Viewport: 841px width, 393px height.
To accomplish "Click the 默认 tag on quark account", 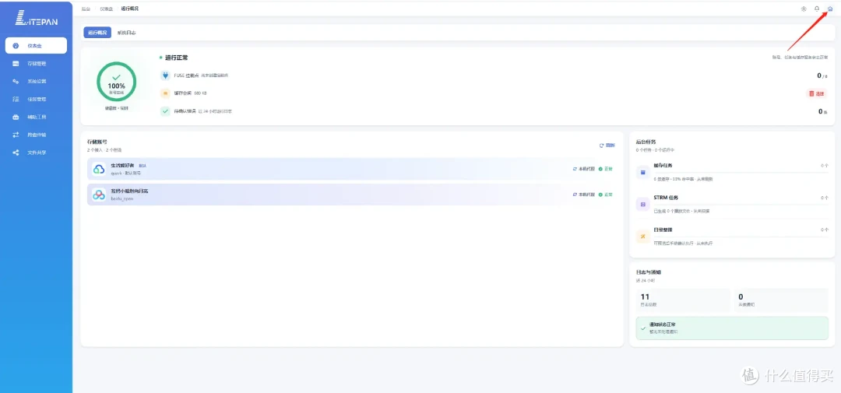I will pyautogui.click(x=143, y=166).
